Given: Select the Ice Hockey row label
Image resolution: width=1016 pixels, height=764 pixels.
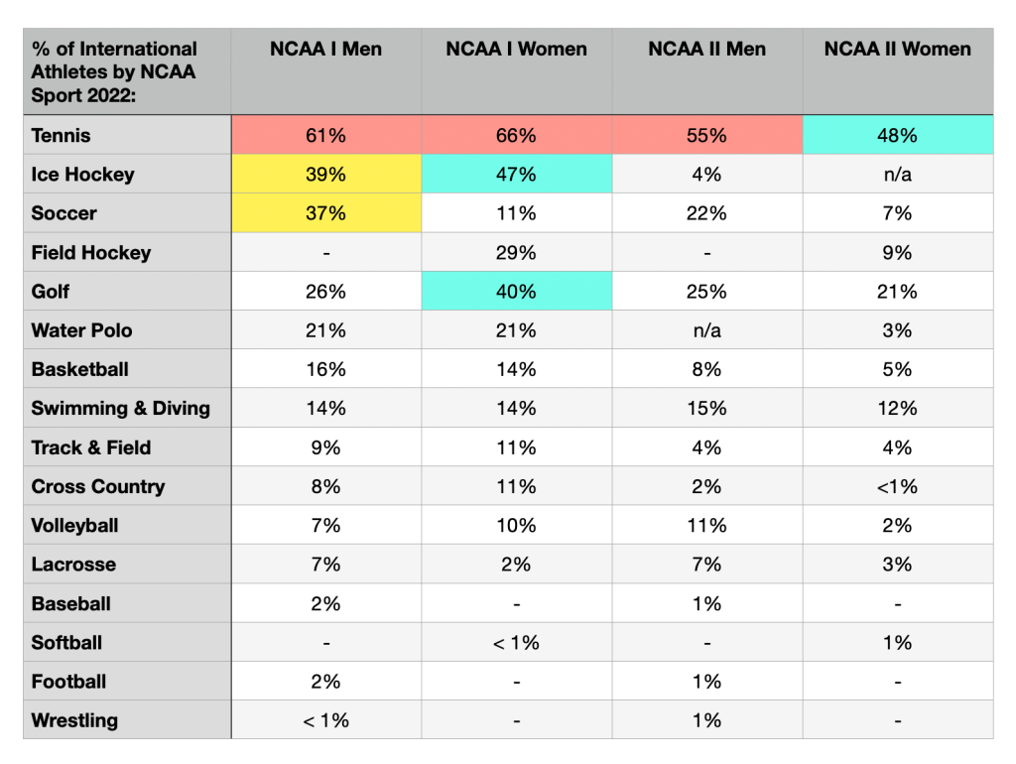Looking at the screenshot, I should [82, 175].
